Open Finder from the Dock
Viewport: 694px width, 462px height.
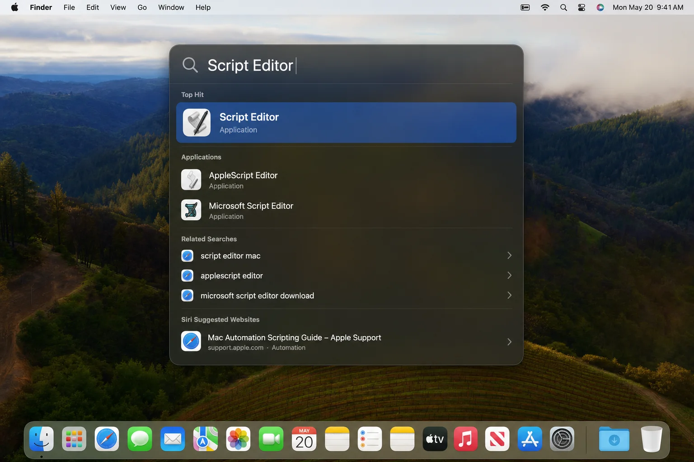pyautogui.click(x=42, y=439)
